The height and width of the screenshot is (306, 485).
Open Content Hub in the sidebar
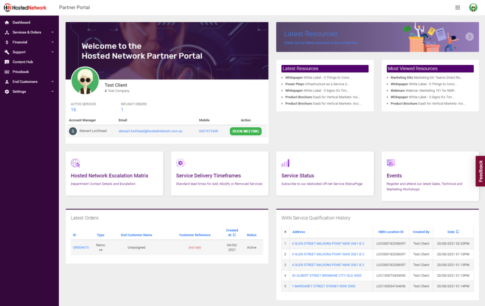[23, 62]
